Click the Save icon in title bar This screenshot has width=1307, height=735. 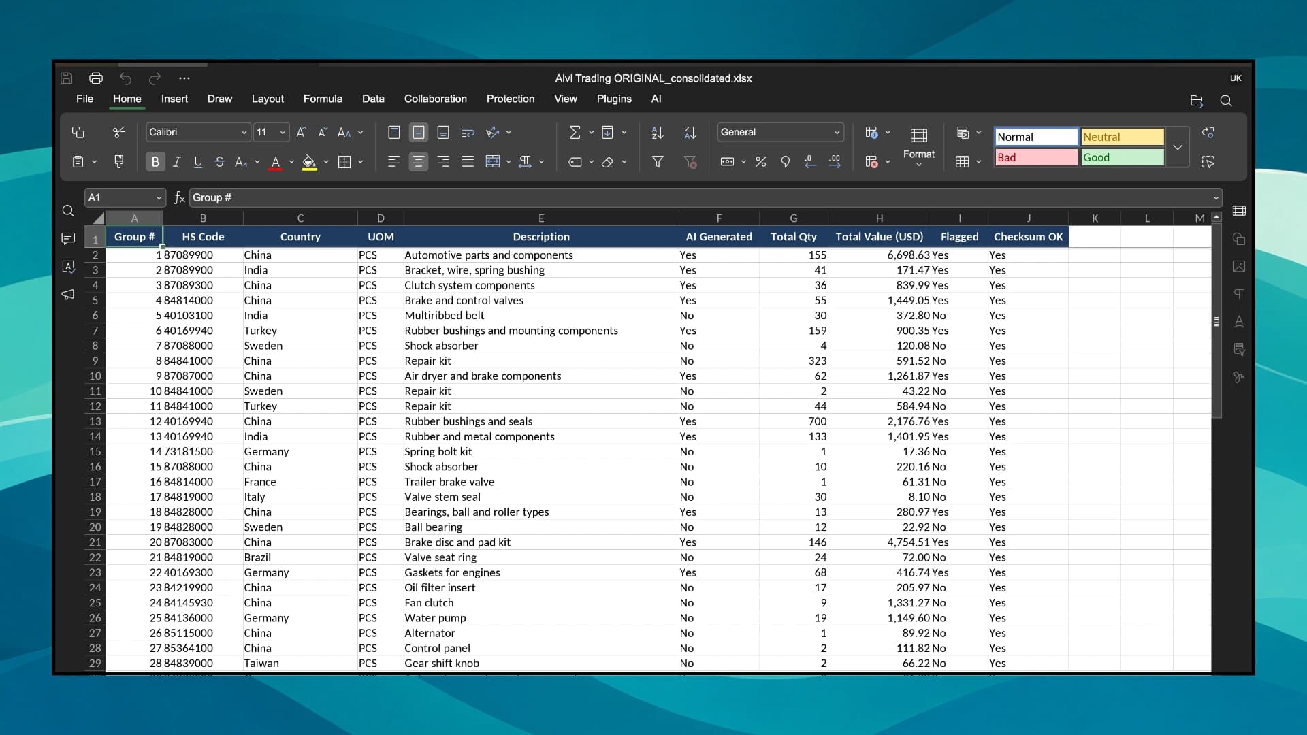tap(67, 78)
